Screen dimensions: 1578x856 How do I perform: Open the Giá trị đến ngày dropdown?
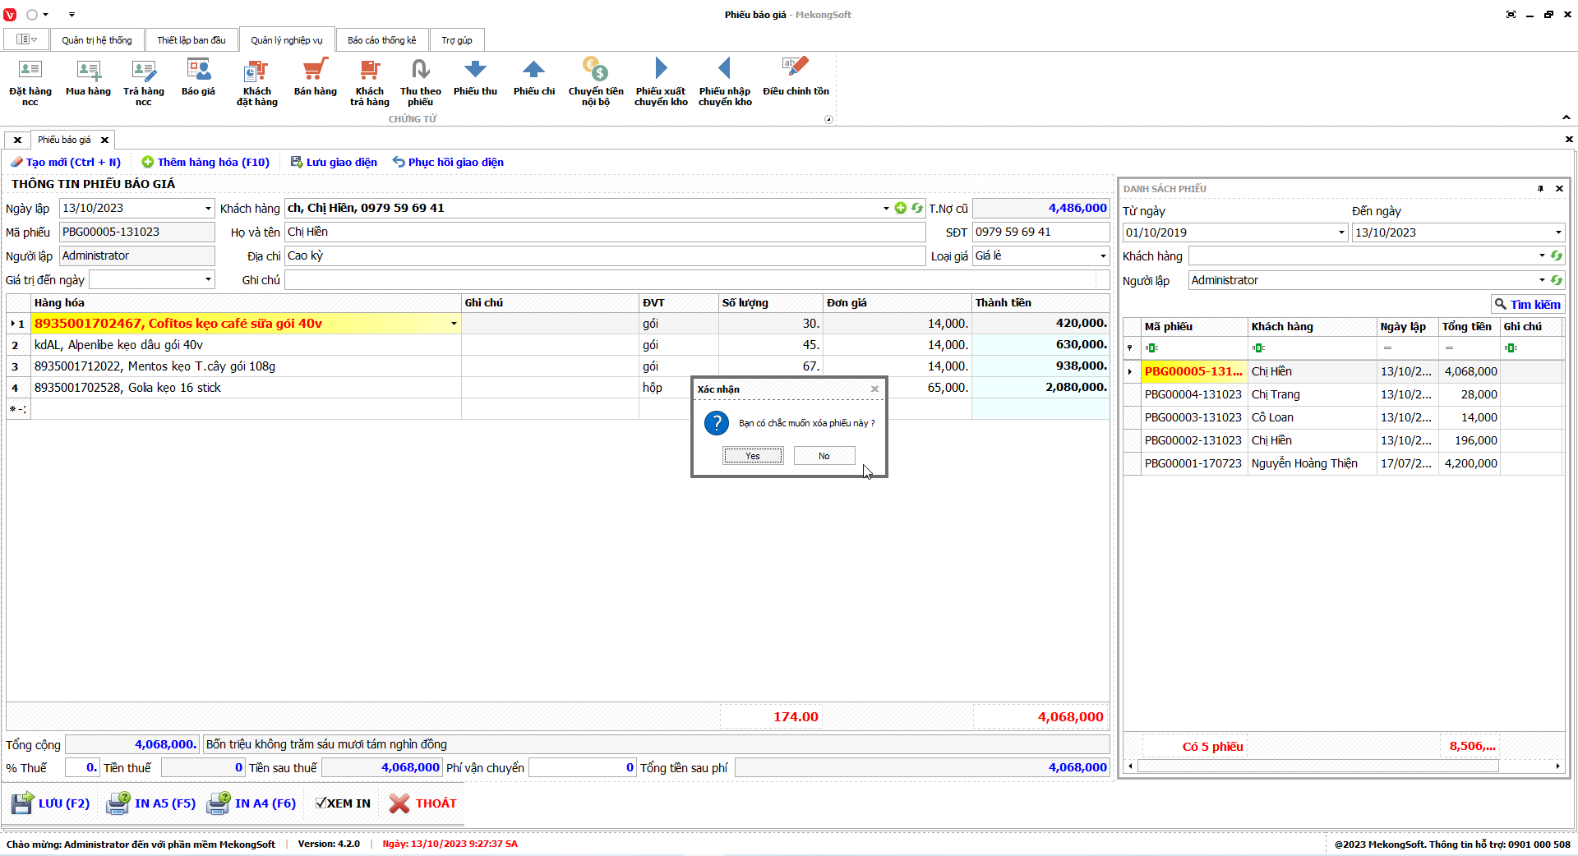coord(208,280)
